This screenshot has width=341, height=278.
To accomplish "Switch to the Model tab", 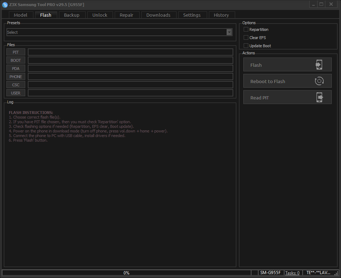I will pos(21,15).
